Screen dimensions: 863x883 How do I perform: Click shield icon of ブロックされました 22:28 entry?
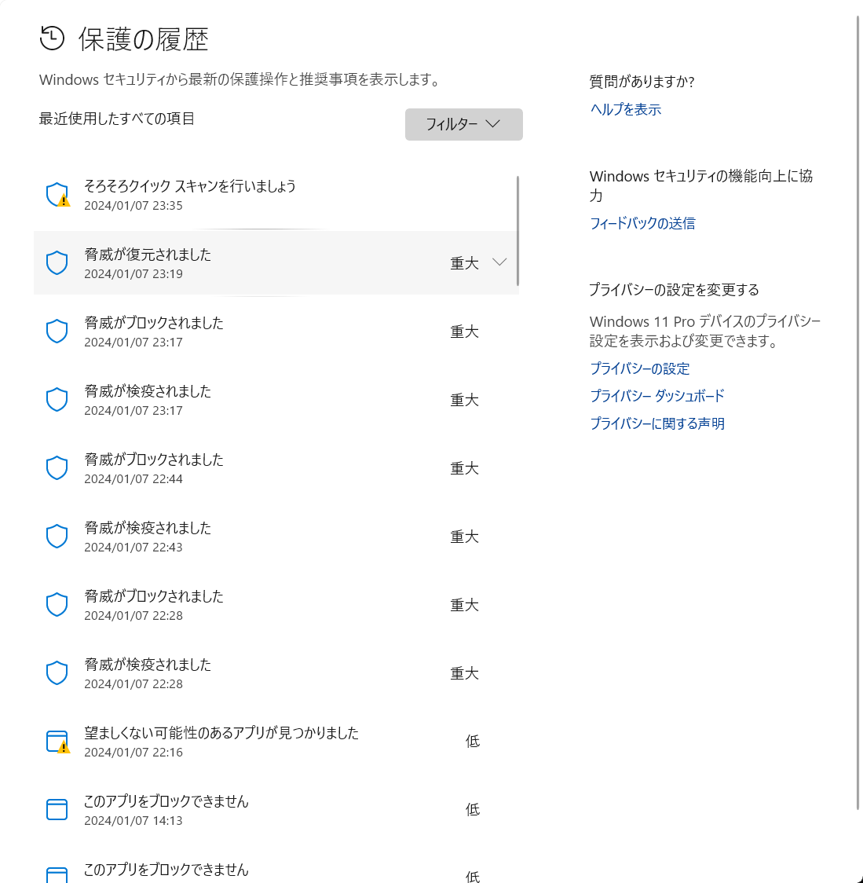(x=57, y=605)
